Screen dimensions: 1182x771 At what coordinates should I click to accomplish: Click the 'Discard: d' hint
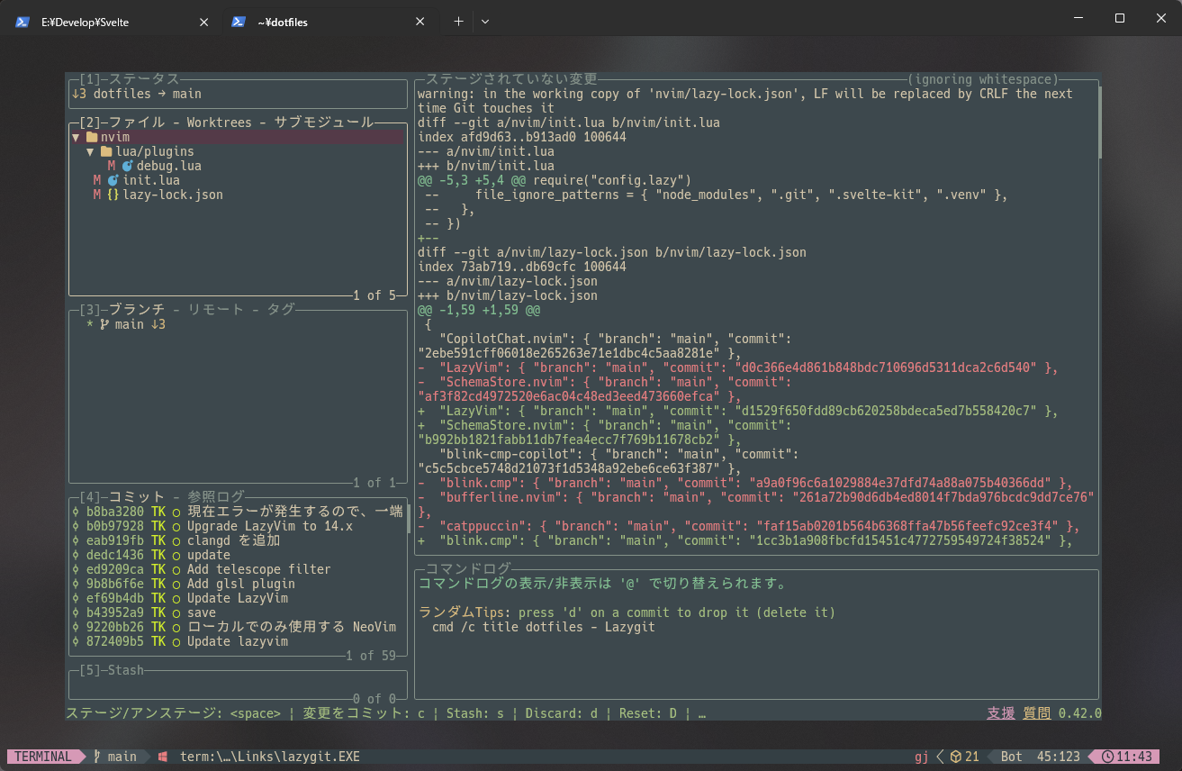[562, 713]
